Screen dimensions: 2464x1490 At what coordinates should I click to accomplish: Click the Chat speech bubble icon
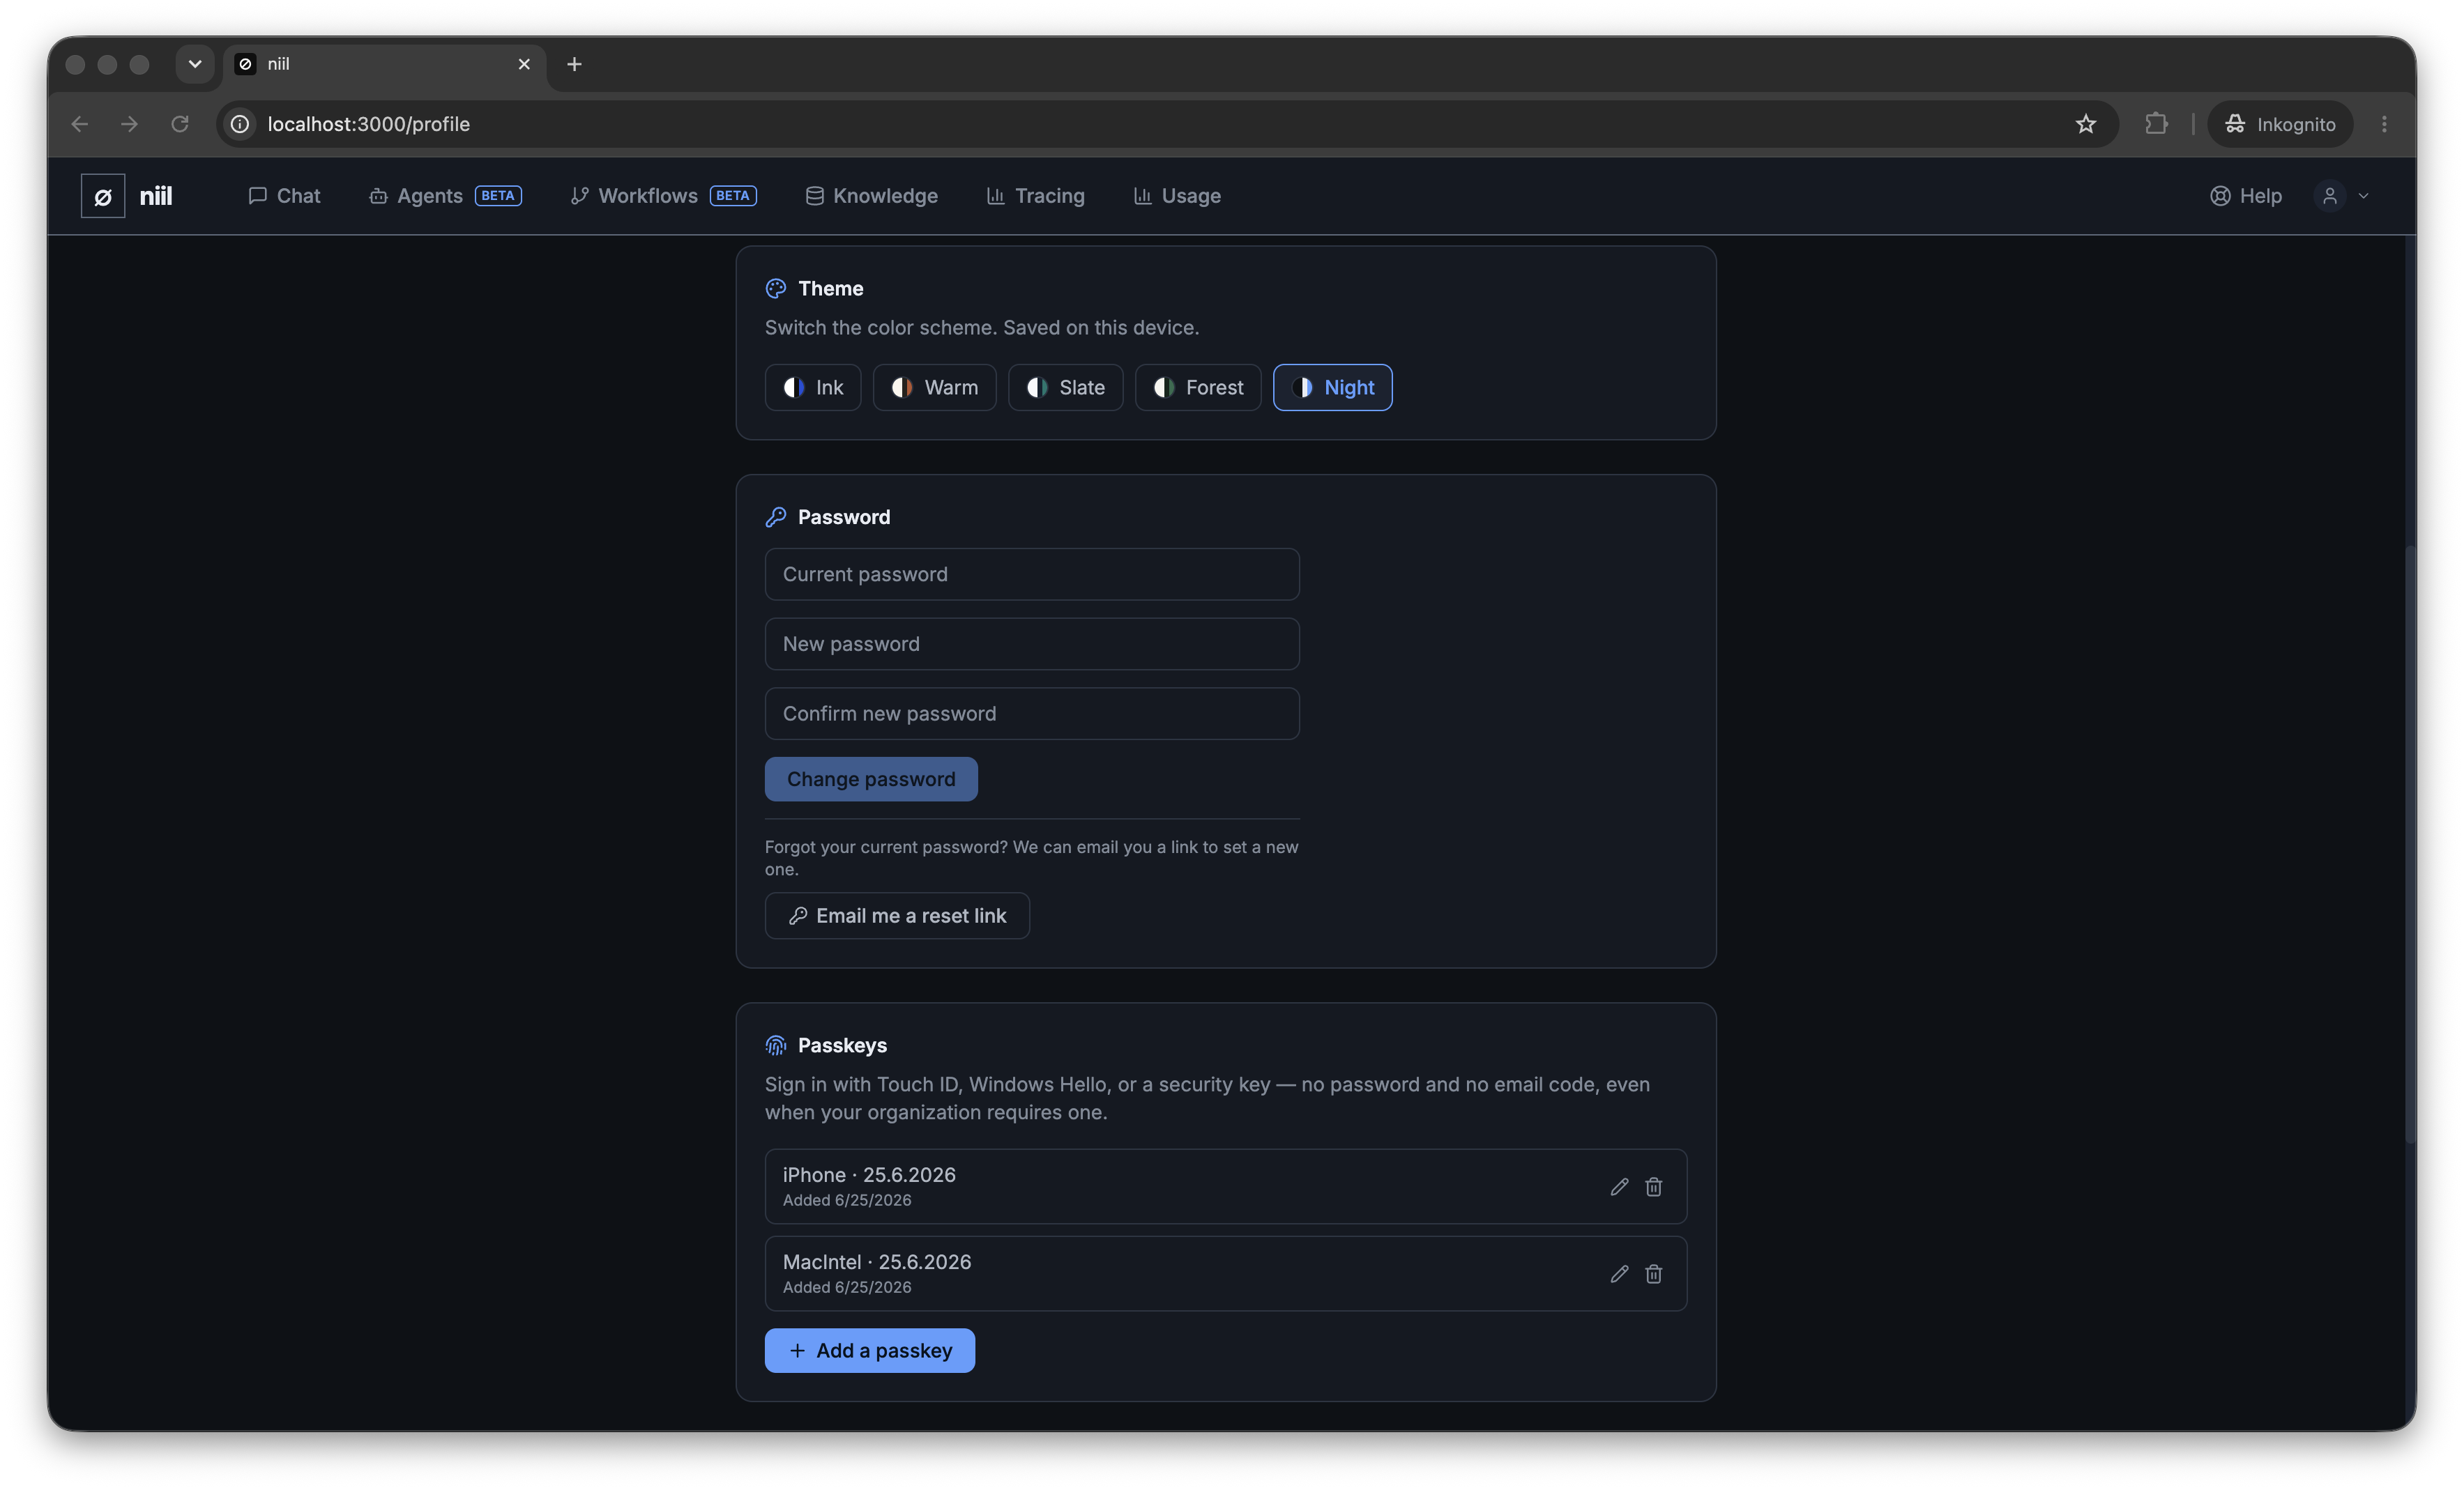257,196
